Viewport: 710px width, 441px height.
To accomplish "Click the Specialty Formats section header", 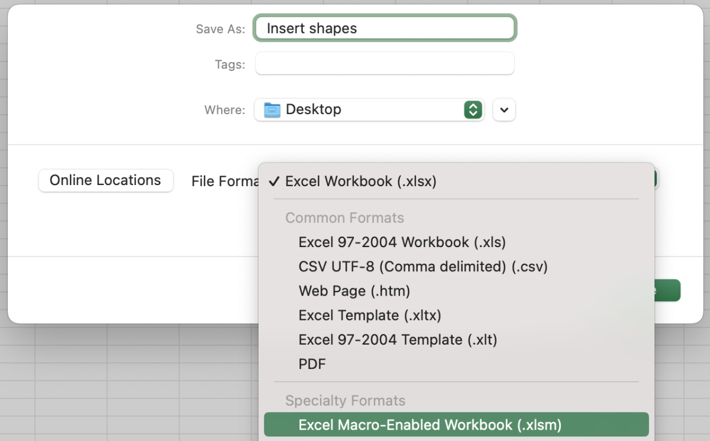I will pyautogui.click(x=345, y=400).
